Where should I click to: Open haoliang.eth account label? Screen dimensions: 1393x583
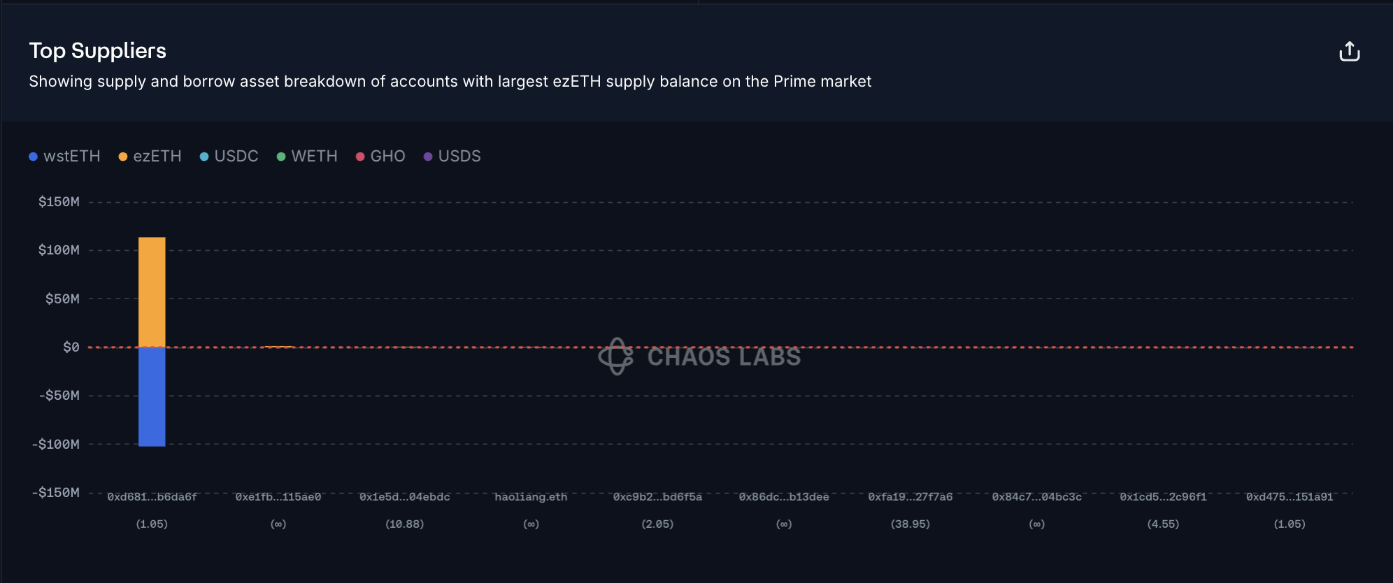click(x=531, y=497)
